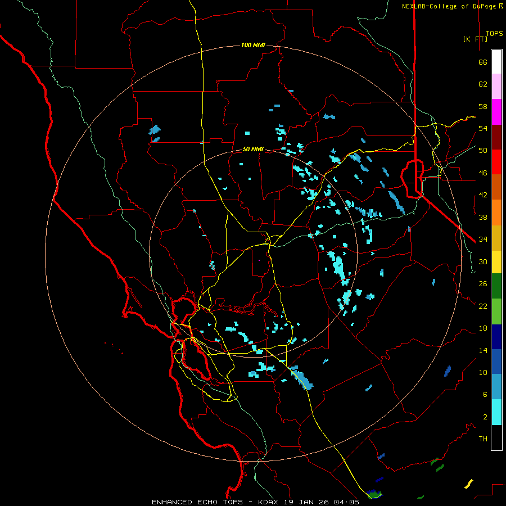Click the legend value 30
The image size is (506, 506).
(x=483, y=261)
